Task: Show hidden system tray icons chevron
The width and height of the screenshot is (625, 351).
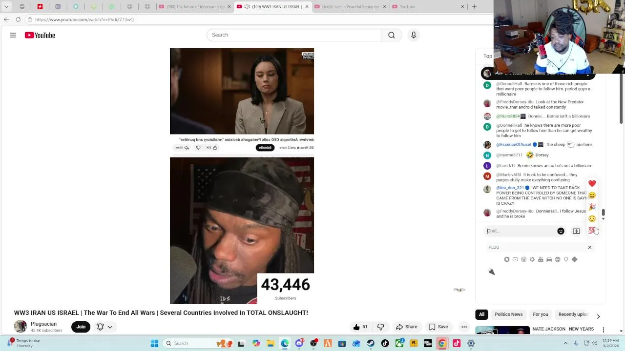Action: (x=565, y=343)
